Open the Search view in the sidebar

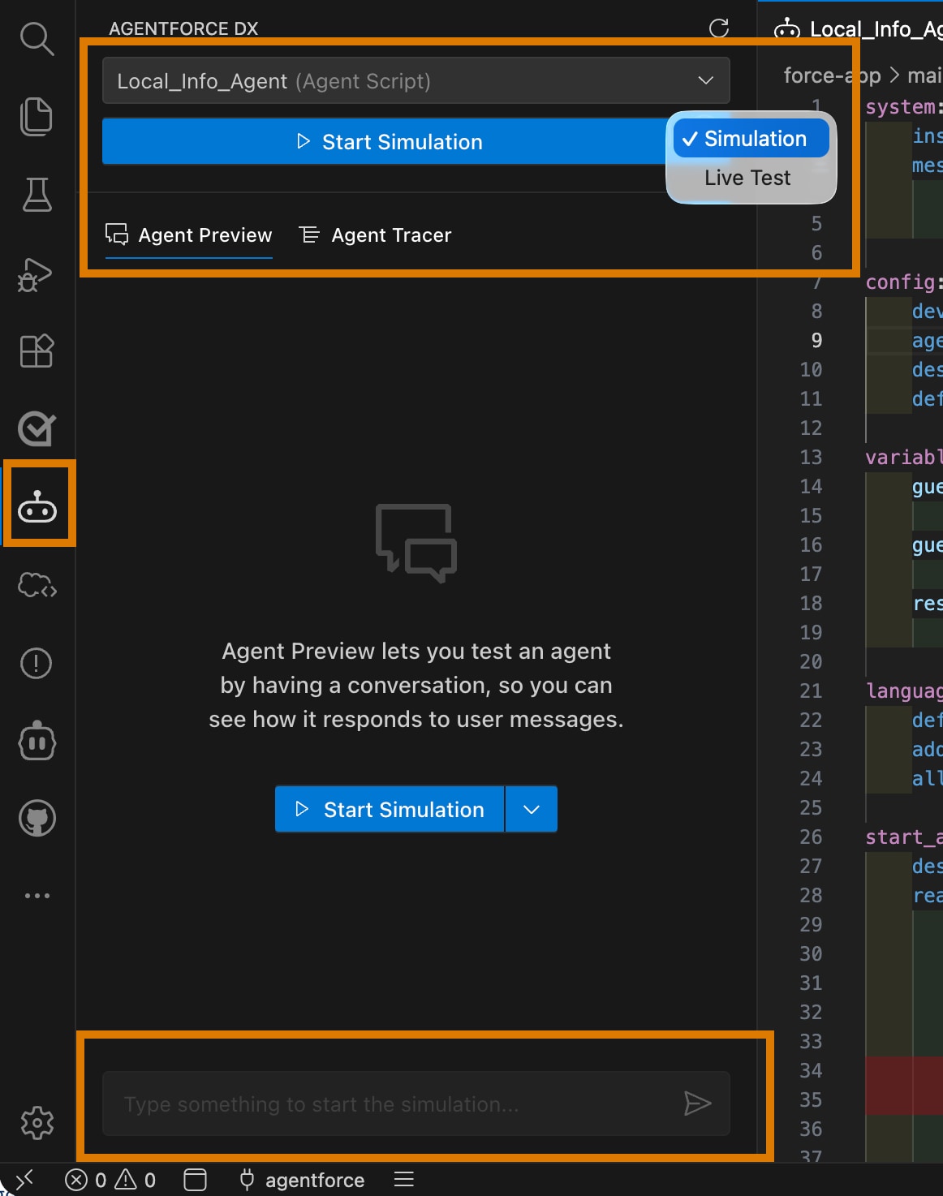37,39
